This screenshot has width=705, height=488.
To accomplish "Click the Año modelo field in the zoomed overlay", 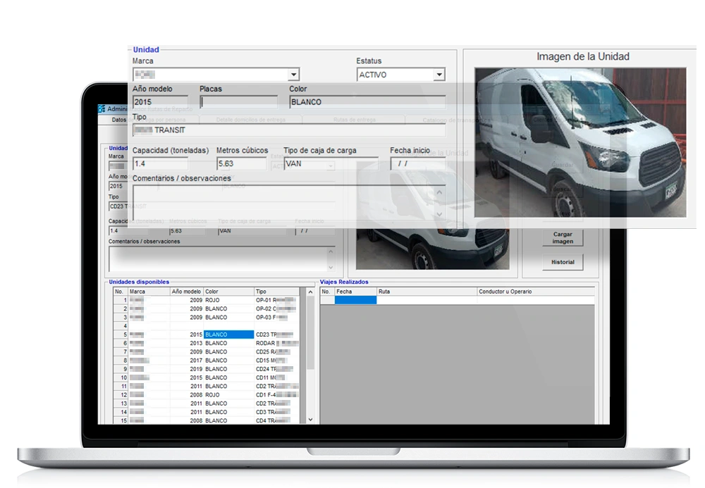I will click(x=161, y=102).
